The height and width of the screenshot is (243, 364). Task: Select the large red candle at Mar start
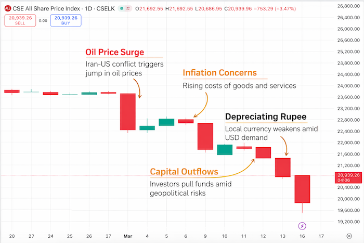[x=128, y=111]
